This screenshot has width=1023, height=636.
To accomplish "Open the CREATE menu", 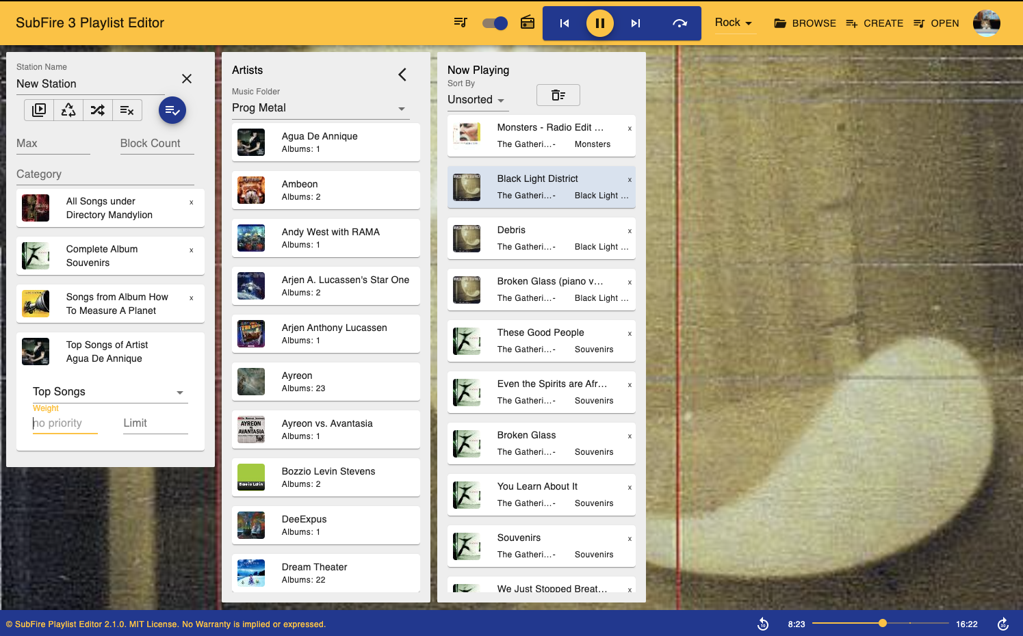I will coord(875,23).
